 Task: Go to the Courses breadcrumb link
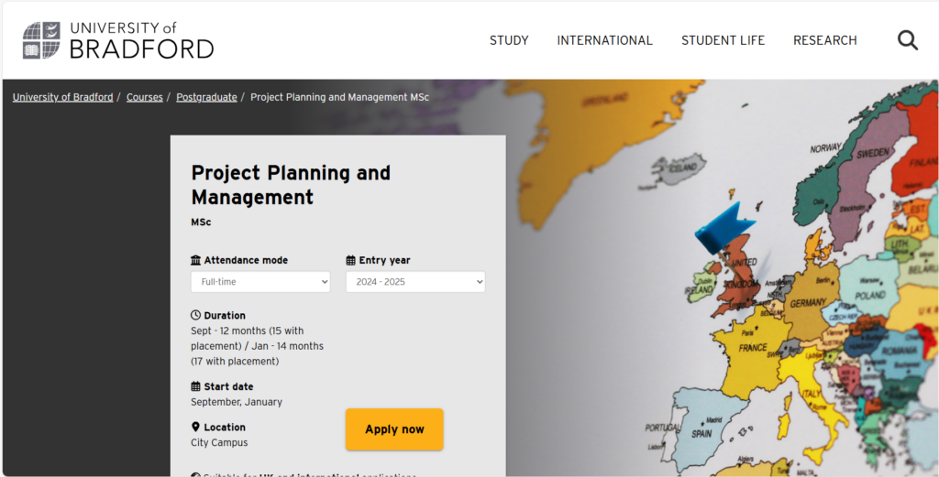click(x=144, y=97)
